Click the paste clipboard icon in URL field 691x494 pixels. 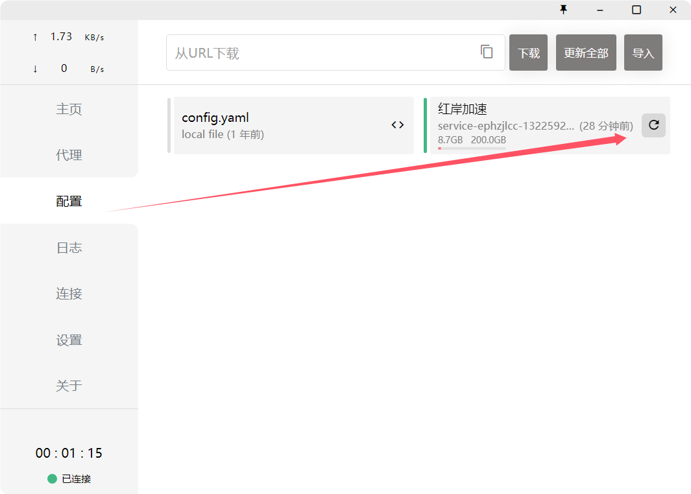[x=487, y=52]
